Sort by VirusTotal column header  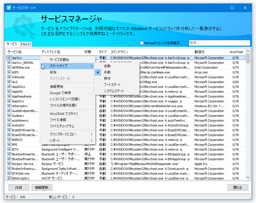coord(236,52)
